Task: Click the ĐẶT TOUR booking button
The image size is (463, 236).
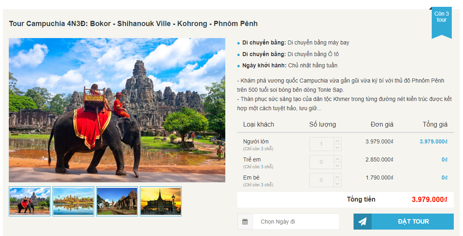Action: (x=413, y=222)
